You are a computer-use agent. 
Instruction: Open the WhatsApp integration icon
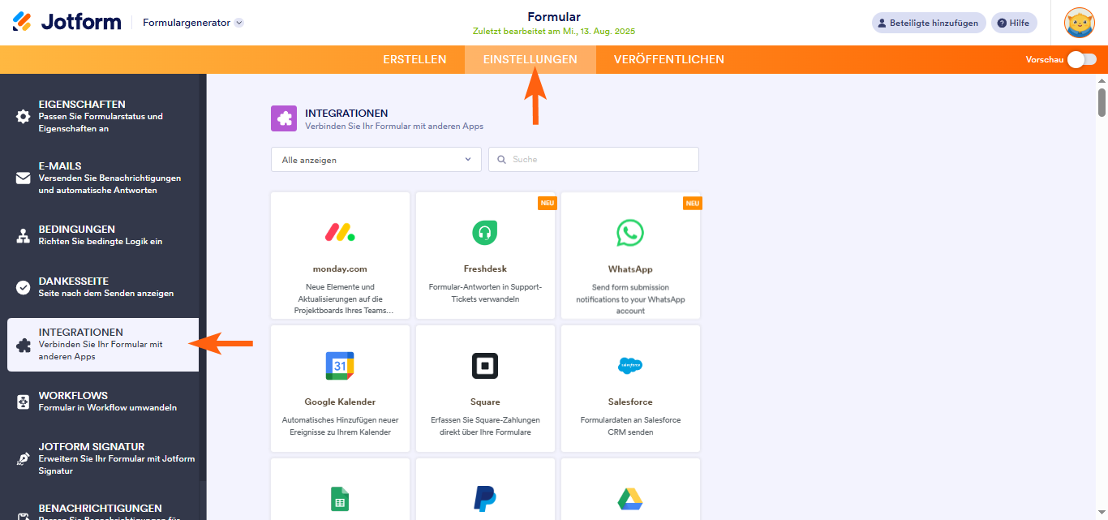pos(630,233)
